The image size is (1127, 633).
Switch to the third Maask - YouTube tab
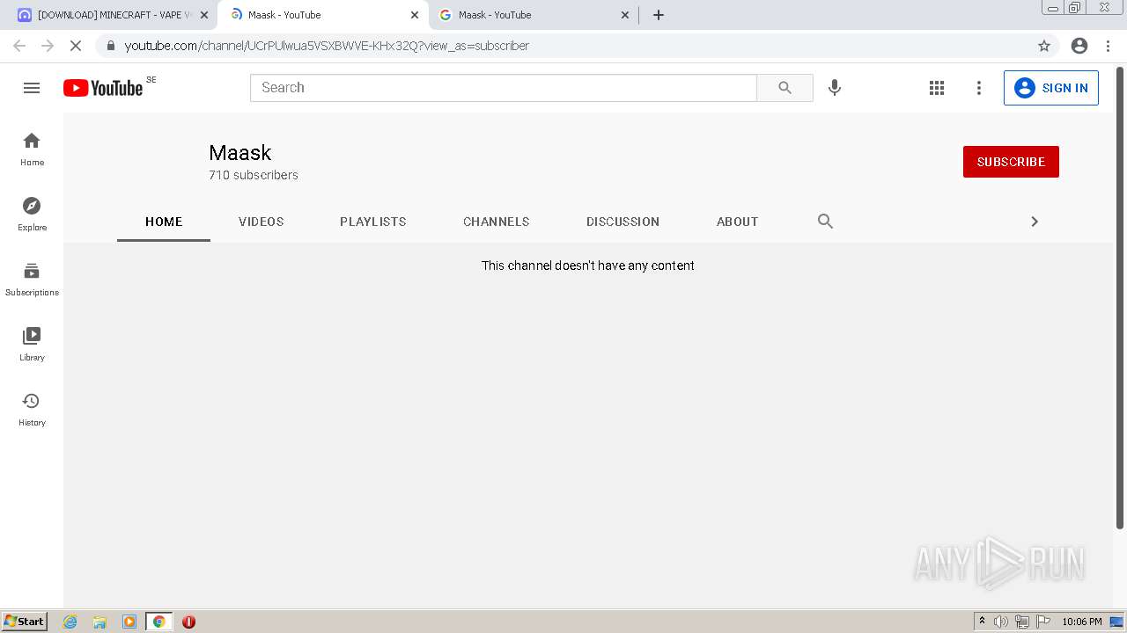[534, 15]
